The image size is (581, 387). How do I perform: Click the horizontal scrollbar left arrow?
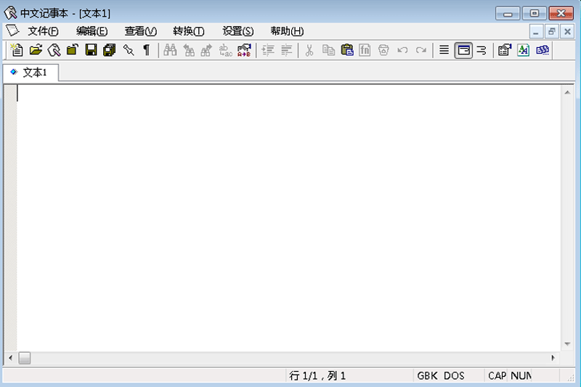(x=10, y=358)
